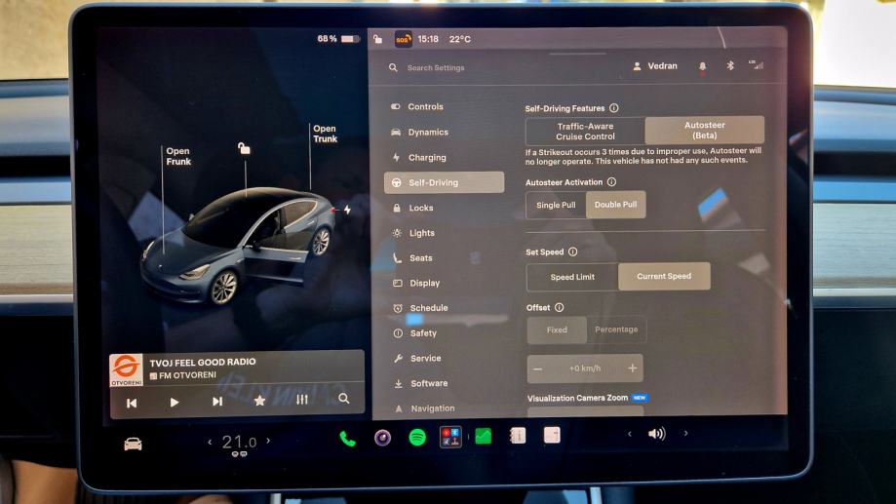Show info for Self-Driving Features

pyautogui.click(x=613, y=108)
